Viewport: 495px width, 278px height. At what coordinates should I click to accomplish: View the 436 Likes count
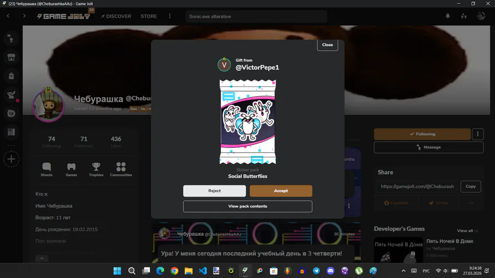click(x=116, y=142)
